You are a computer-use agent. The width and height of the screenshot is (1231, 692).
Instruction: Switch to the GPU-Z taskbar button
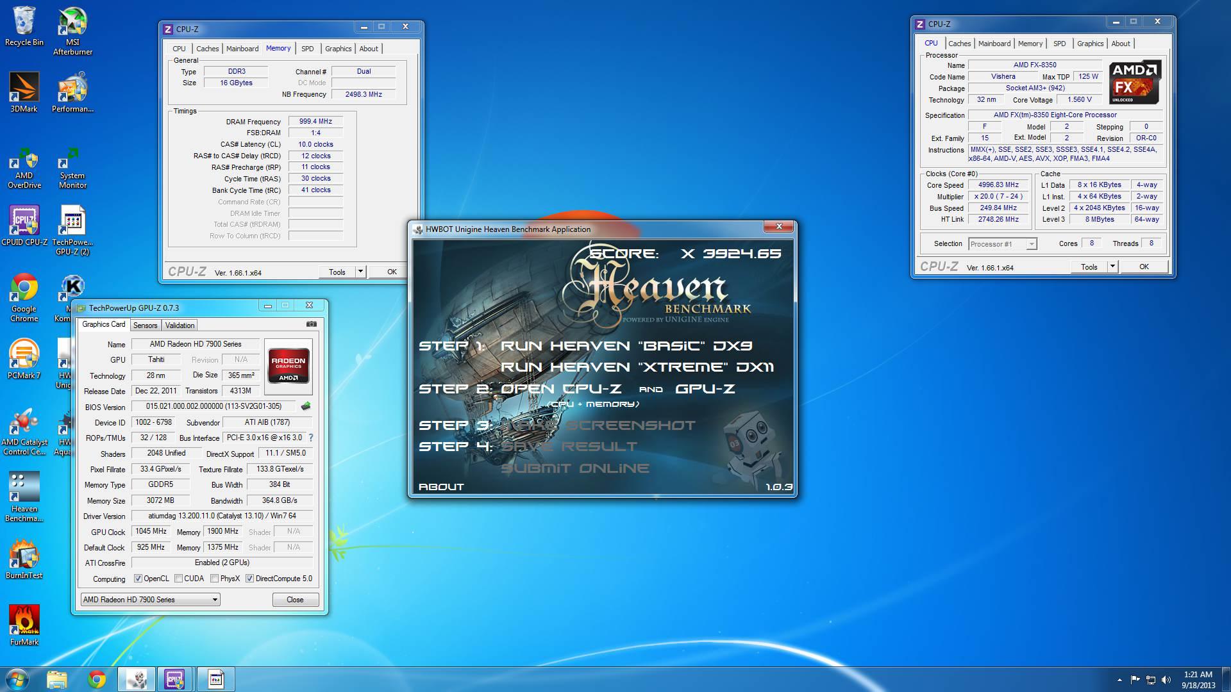215,679
